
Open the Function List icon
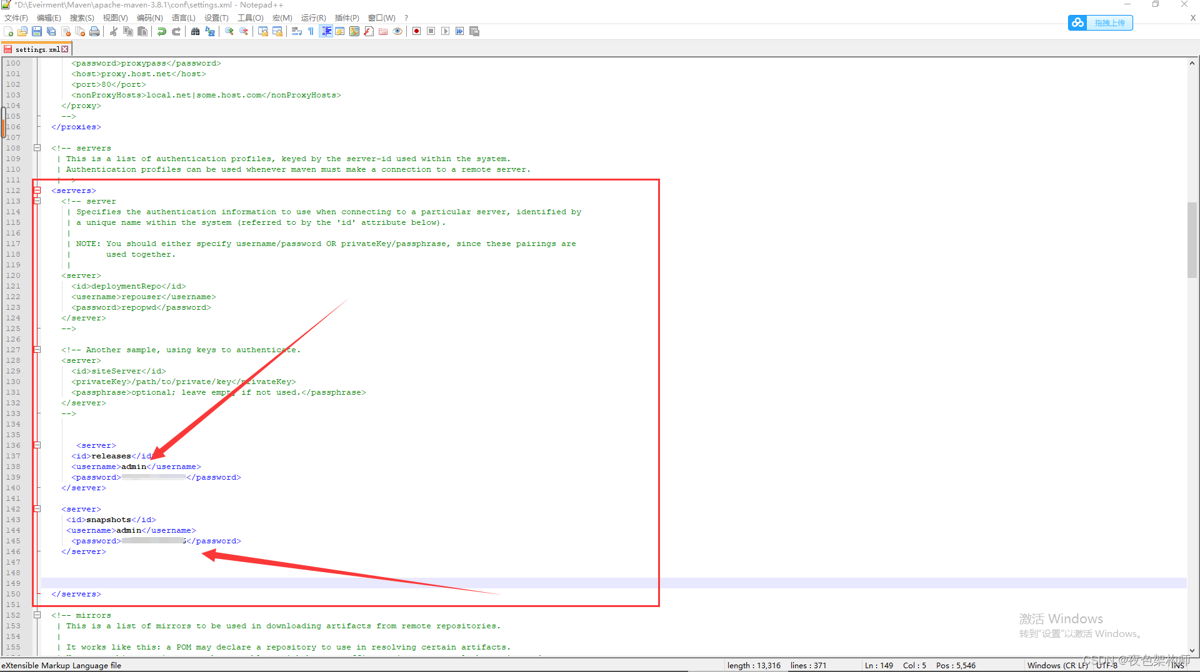[x=369, y=31]
